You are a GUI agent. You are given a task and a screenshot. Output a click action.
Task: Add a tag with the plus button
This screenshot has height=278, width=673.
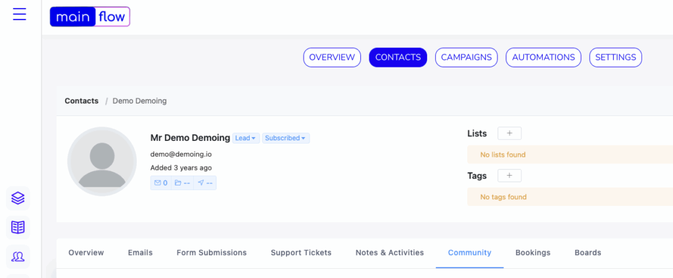509,176
